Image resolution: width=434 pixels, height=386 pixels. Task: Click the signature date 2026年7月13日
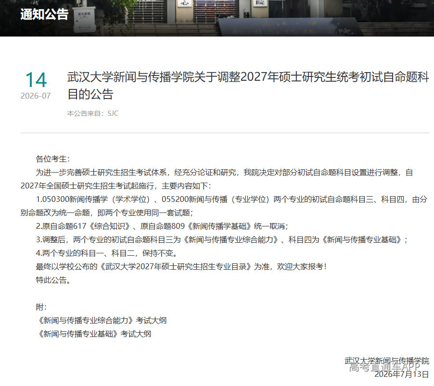(x=402, y=374)
